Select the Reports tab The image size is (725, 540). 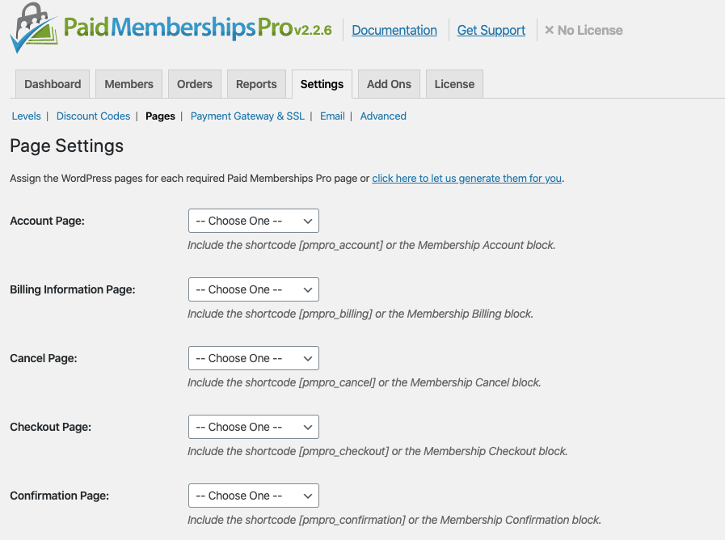[x=256, y=84]
